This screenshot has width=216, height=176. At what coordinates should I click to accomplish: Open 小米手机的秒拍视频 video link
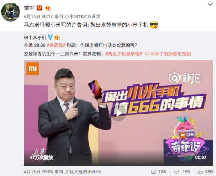pyautogui.click(x=168, y=54)
